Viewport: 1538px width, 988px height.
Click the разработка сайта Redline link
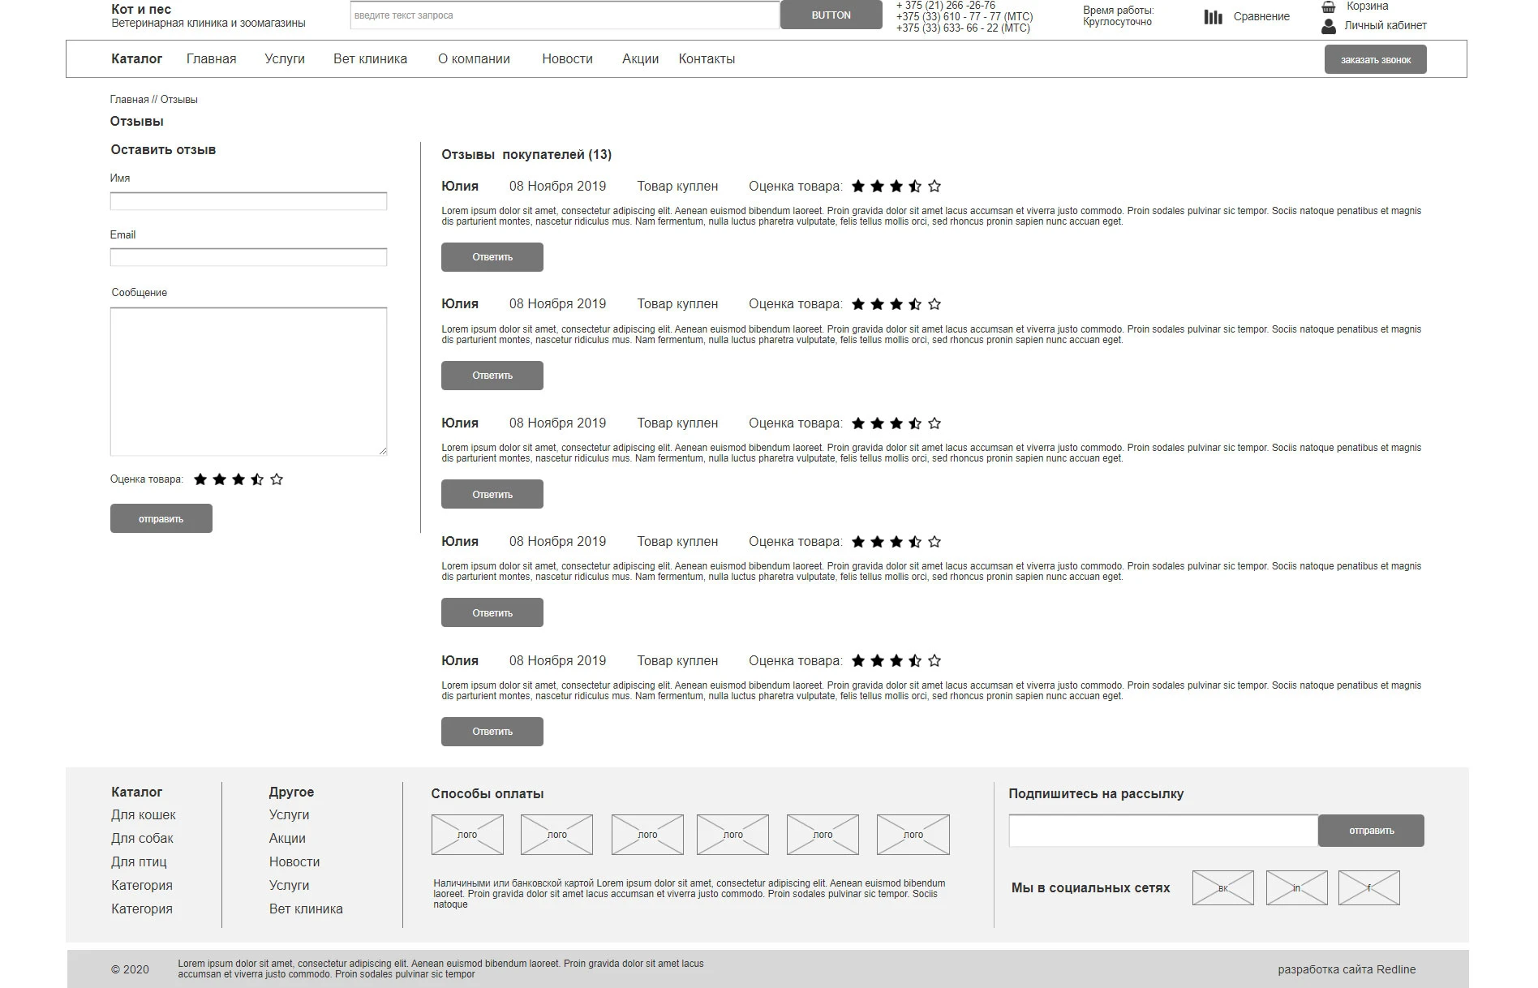(1347, 969)
